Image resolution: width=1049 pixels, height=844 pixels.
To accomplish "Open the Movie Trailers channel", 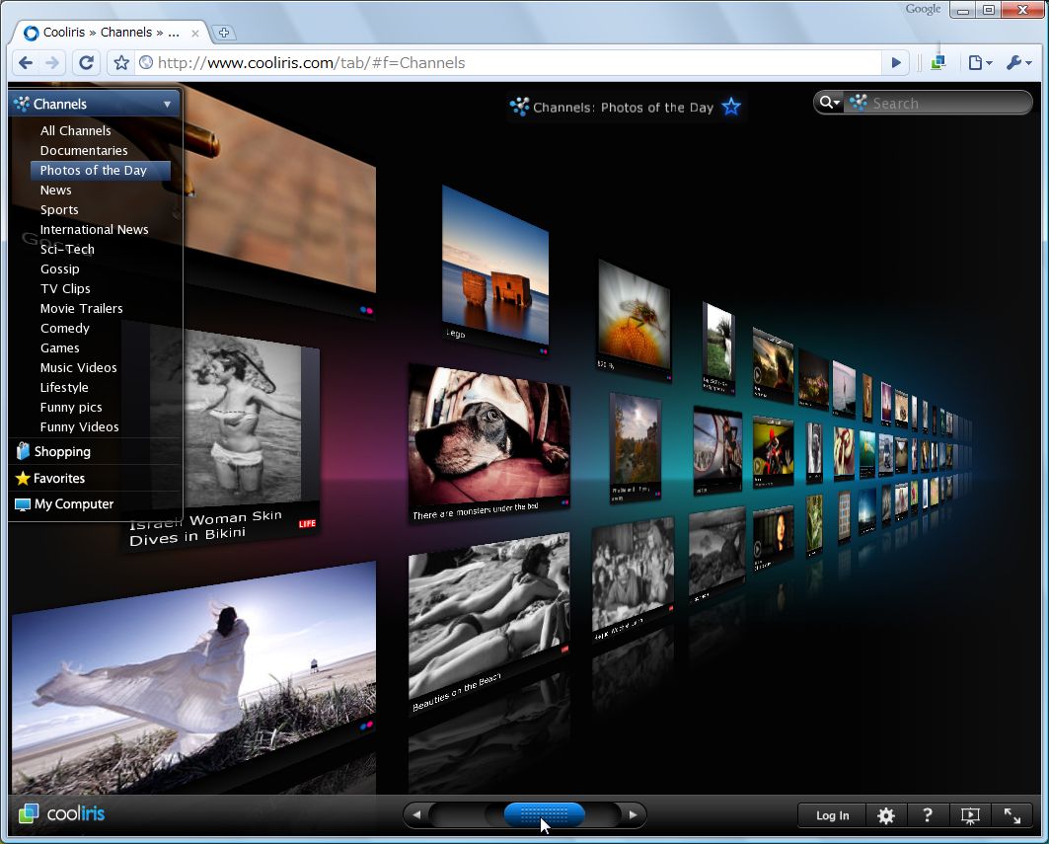I will (82, 309).
